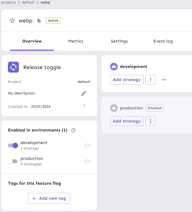The height and width of the screenshot is (212, 192).
Task: Add strategy to development environment
Action: pyautogui.click(x=126, y=80)
